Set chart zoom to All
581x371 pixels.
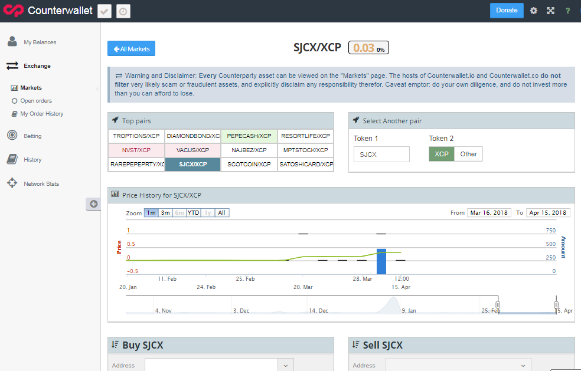point(221,212)
